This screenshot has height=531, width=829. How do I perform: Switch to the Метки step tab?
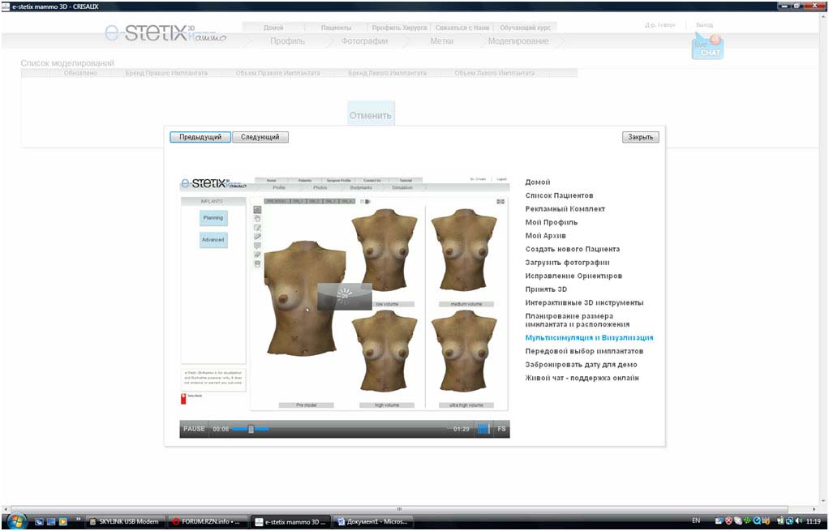point(441,41)
